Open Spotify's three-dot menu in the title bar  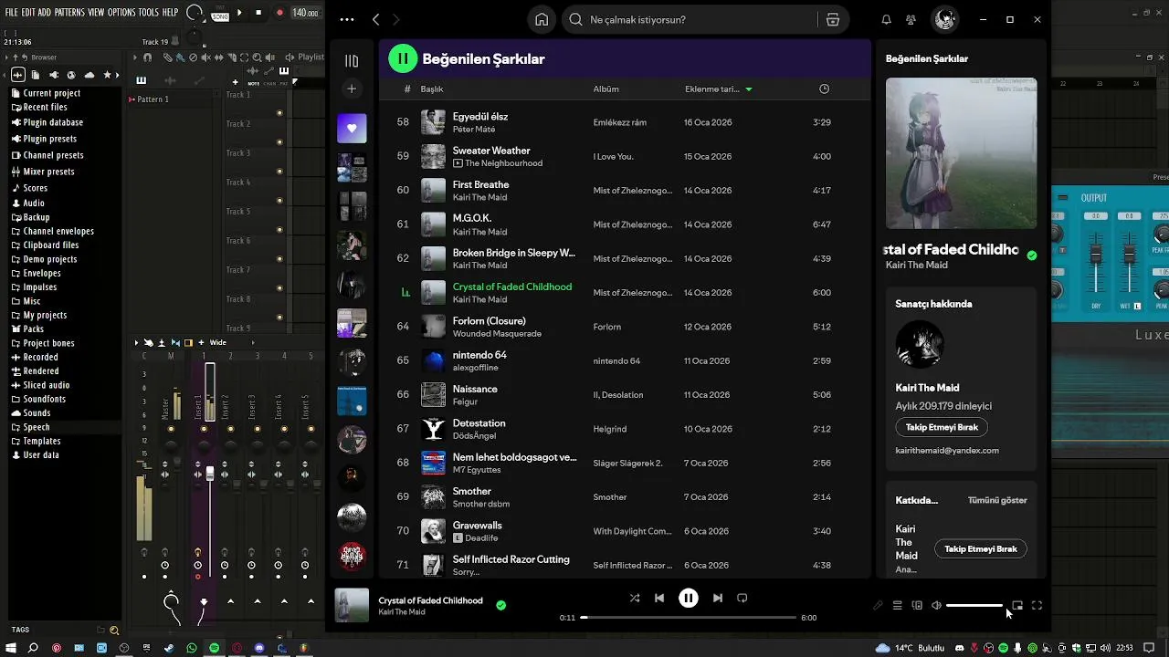pos(347,19)
